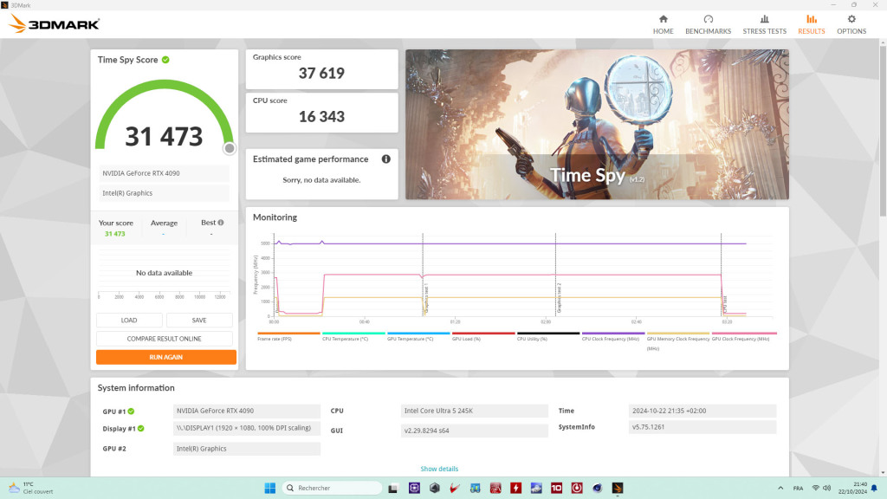Screen dimensions: 887x499
Task: Click the GPU #1 NVIDIA GeForce RTX 4090 field
Action: click(247, 411)
